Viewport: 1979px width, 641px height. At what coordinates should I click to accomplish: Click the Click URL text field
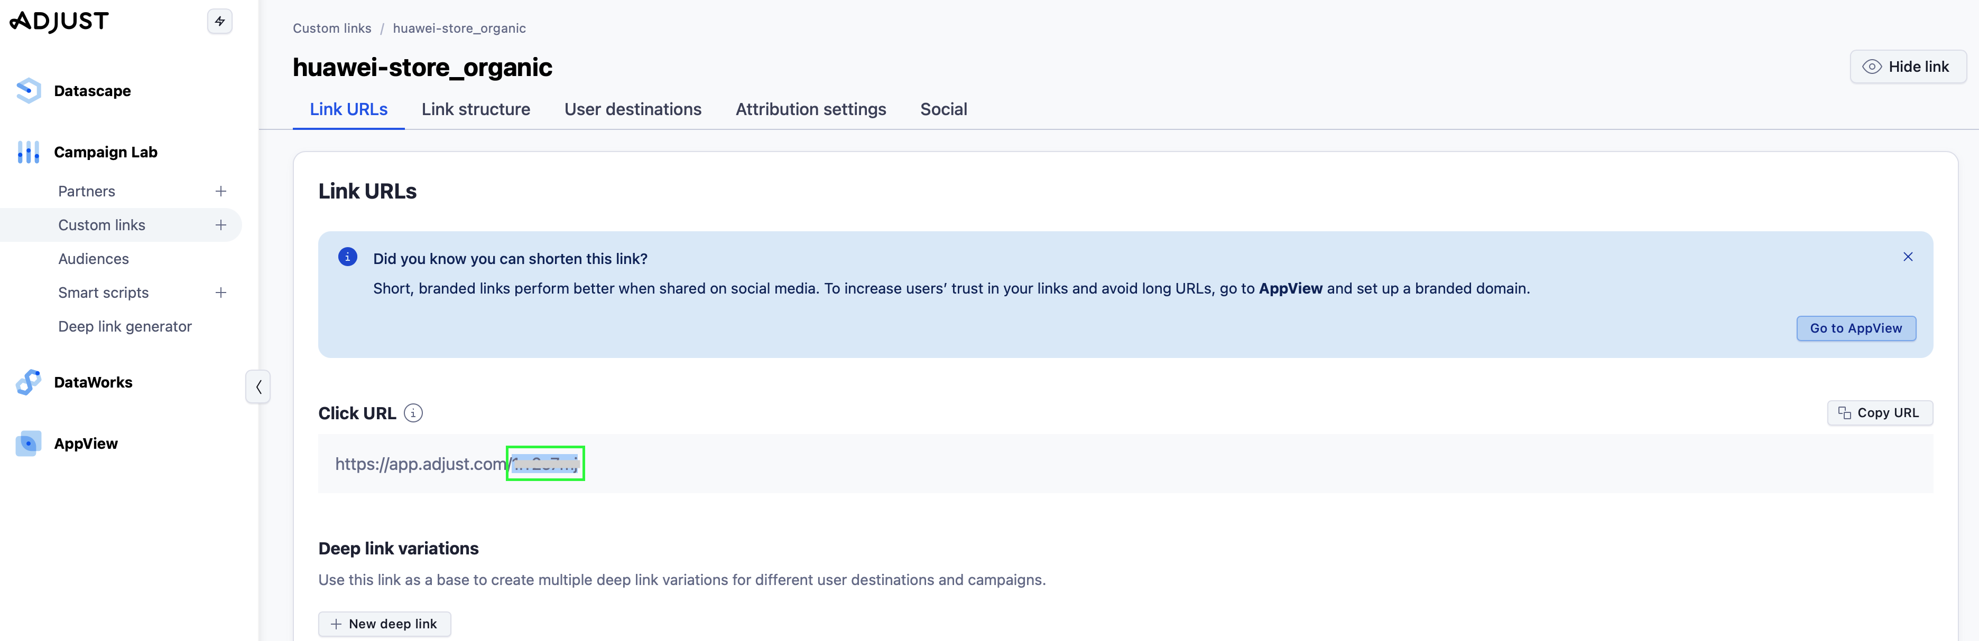coord(1125,464)
